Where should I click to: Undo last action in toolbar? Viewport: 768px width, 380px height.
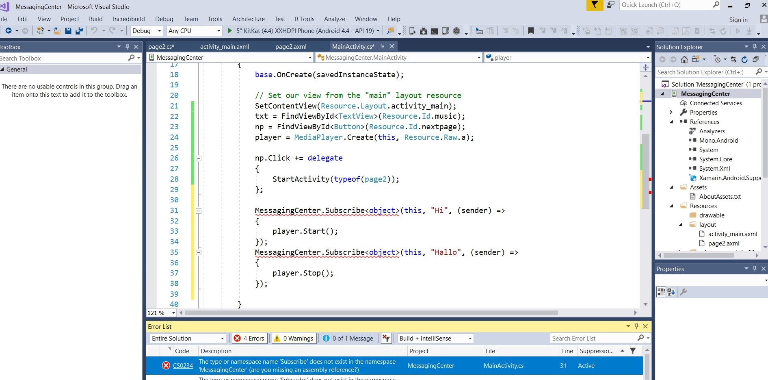[94, 30]
